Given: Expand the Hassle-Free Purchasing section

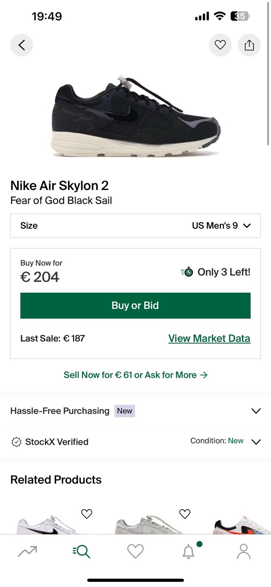Looking at the screenshot, I should [x=256, y=411].
